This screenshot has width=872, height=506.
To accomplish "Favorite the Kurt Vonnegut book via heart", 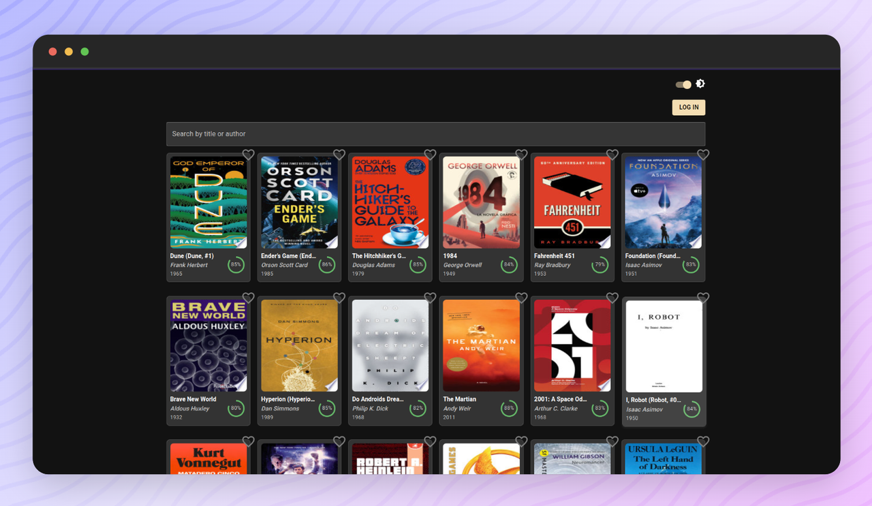I will click(x=248, y=441).
